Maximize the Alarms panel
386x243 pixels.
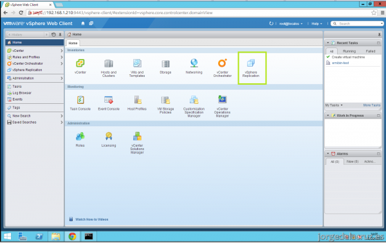coord(378,154)
